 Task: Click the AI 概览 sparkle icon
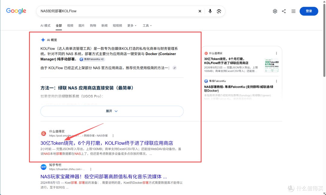43,40
